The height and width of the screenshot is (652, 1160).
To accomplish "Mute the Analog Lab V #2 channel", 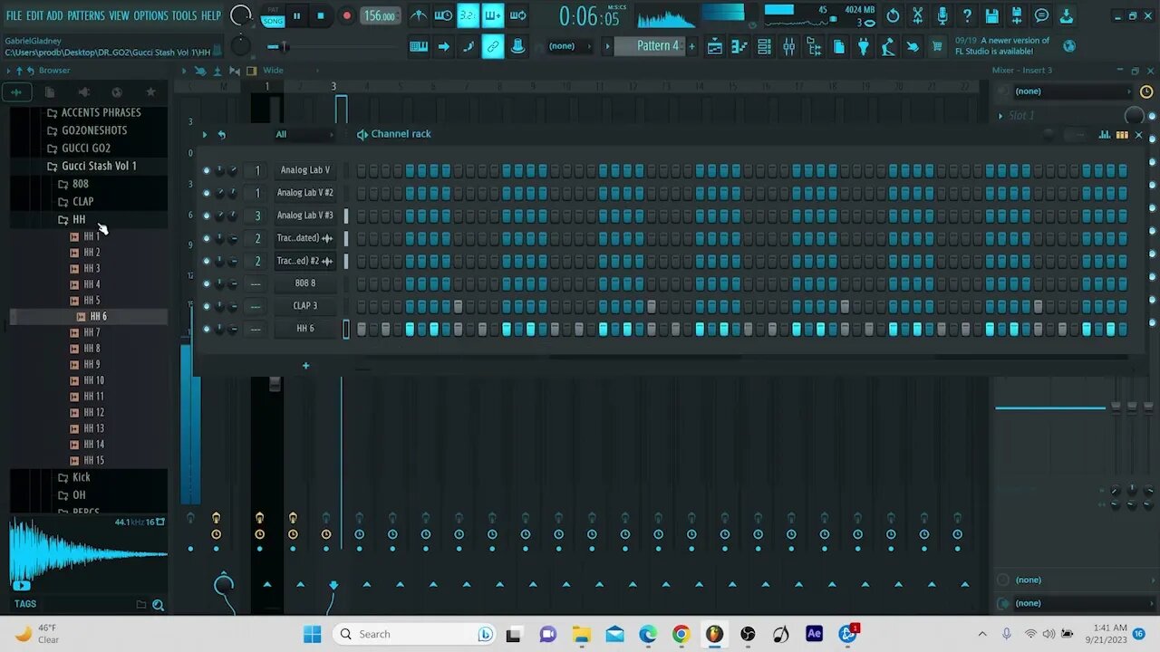I will 207,193.
